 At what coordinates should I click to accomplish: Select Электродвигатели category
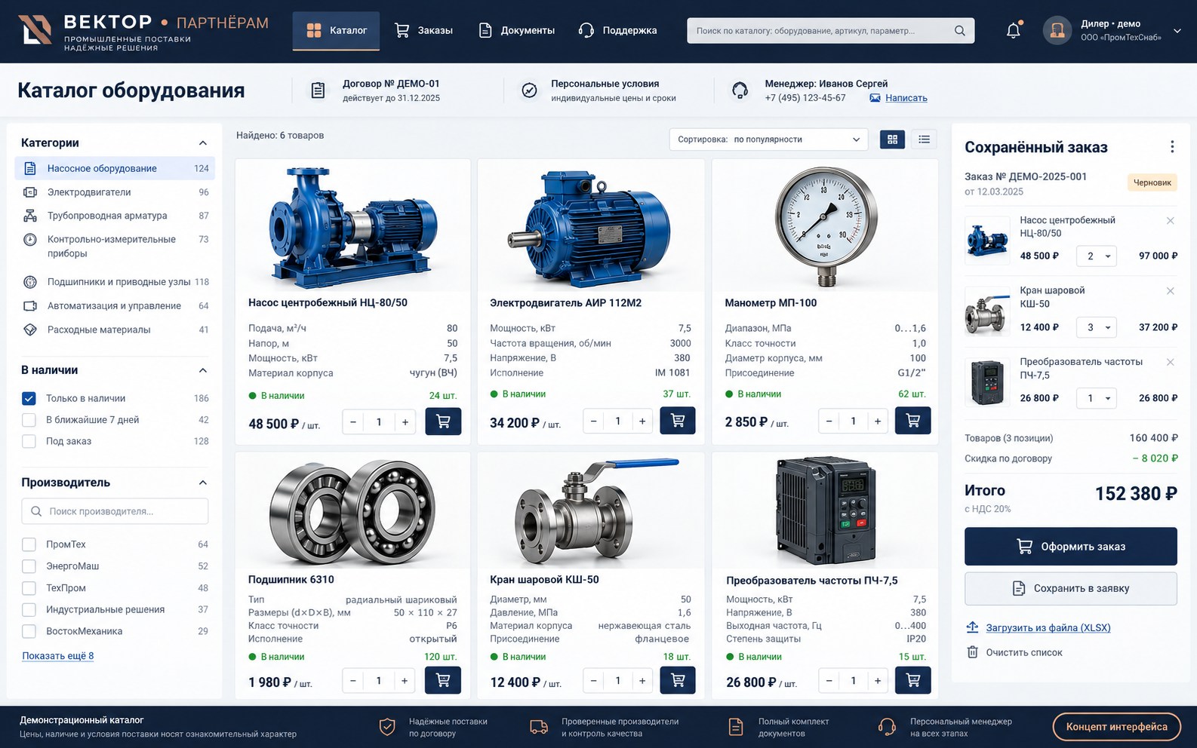pyautogui.click(x=115, y=192)
